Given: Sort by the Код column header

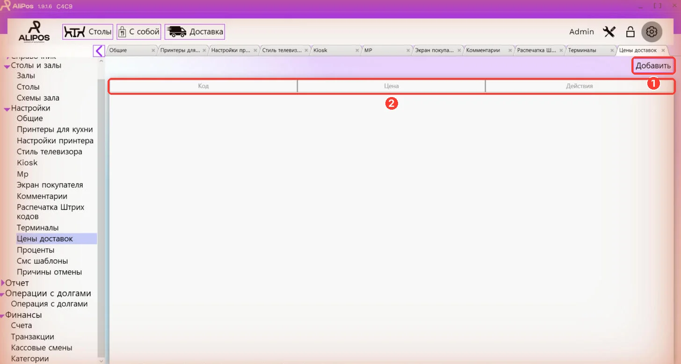Looking at the screenshot, I should 203,86.
